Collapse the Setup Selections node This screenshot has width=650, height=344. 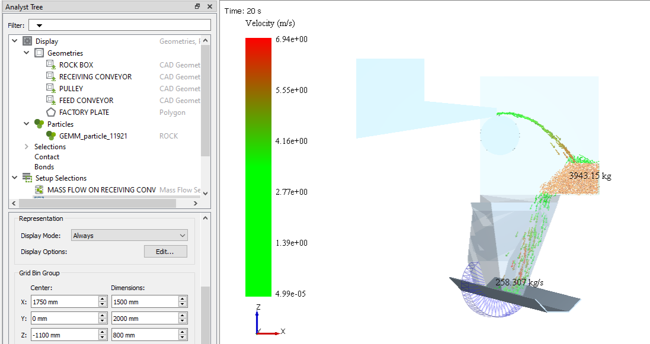14,178
